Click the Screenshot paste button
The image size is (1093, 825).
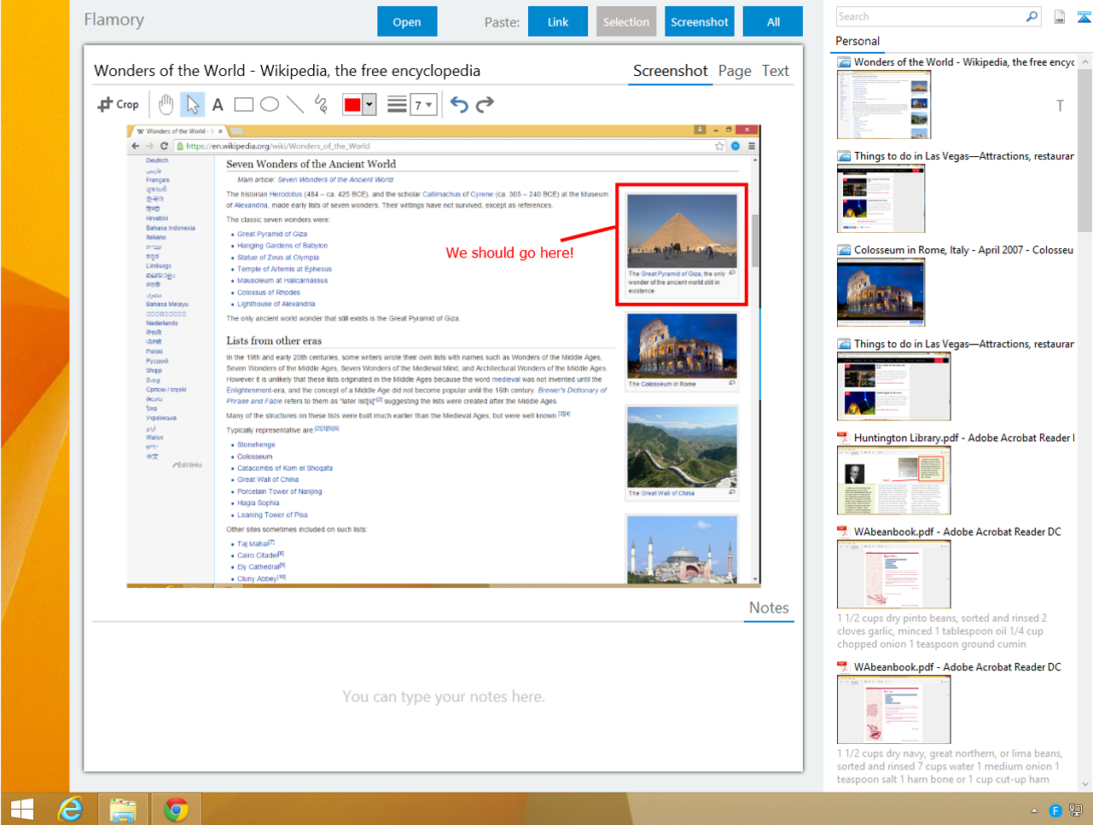point(700,21)
